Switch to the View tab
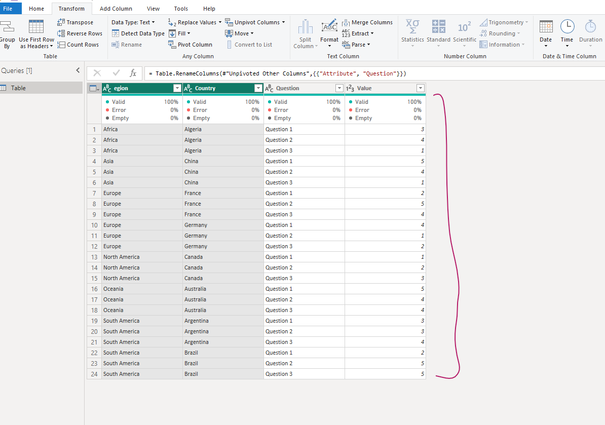 pyautogui.click(x=153, y=9)
